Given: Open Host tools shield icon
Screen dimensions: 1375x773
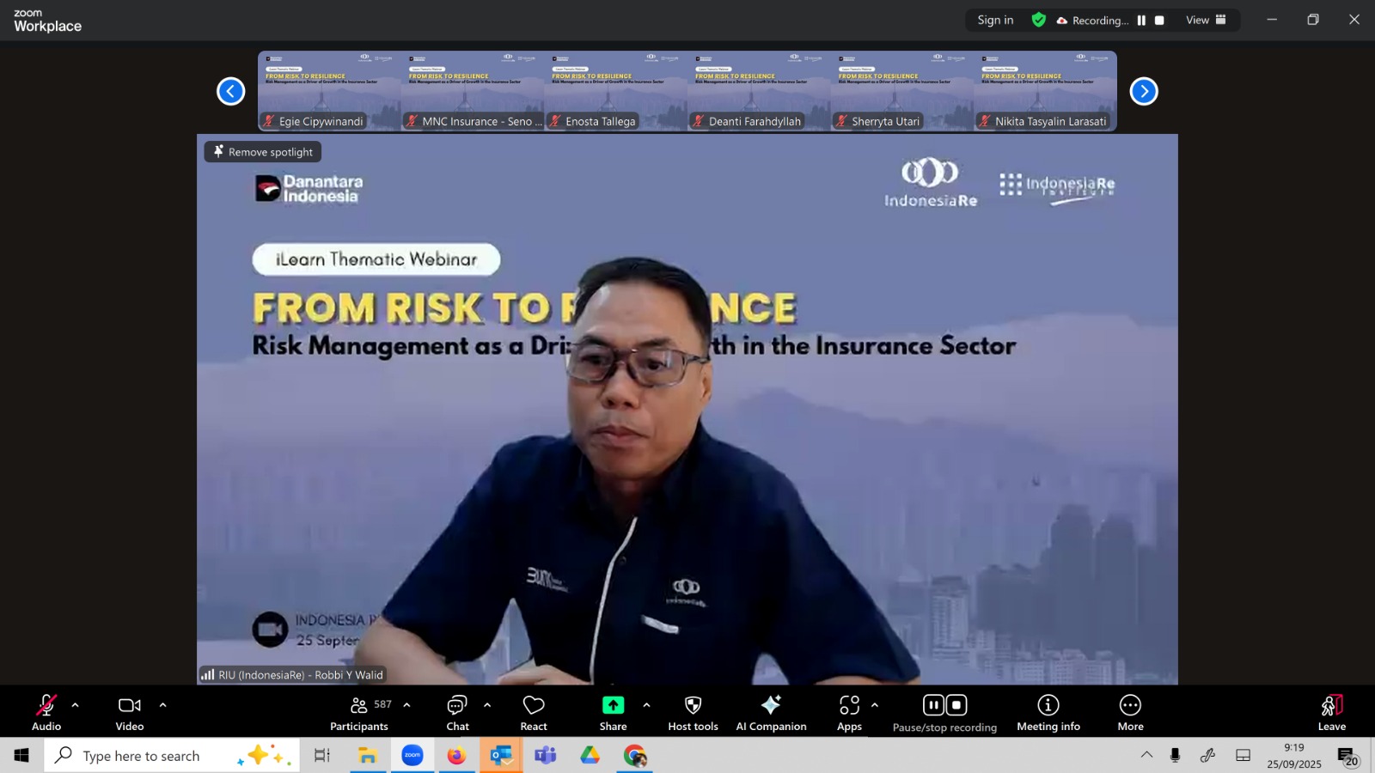Looking at the screenshot, I should pyautogui.click(x=693, y=713).
